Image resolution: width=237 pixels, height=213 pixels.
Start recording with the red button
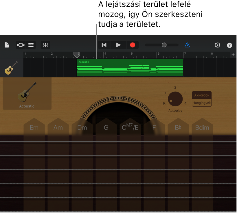point(133,45)
